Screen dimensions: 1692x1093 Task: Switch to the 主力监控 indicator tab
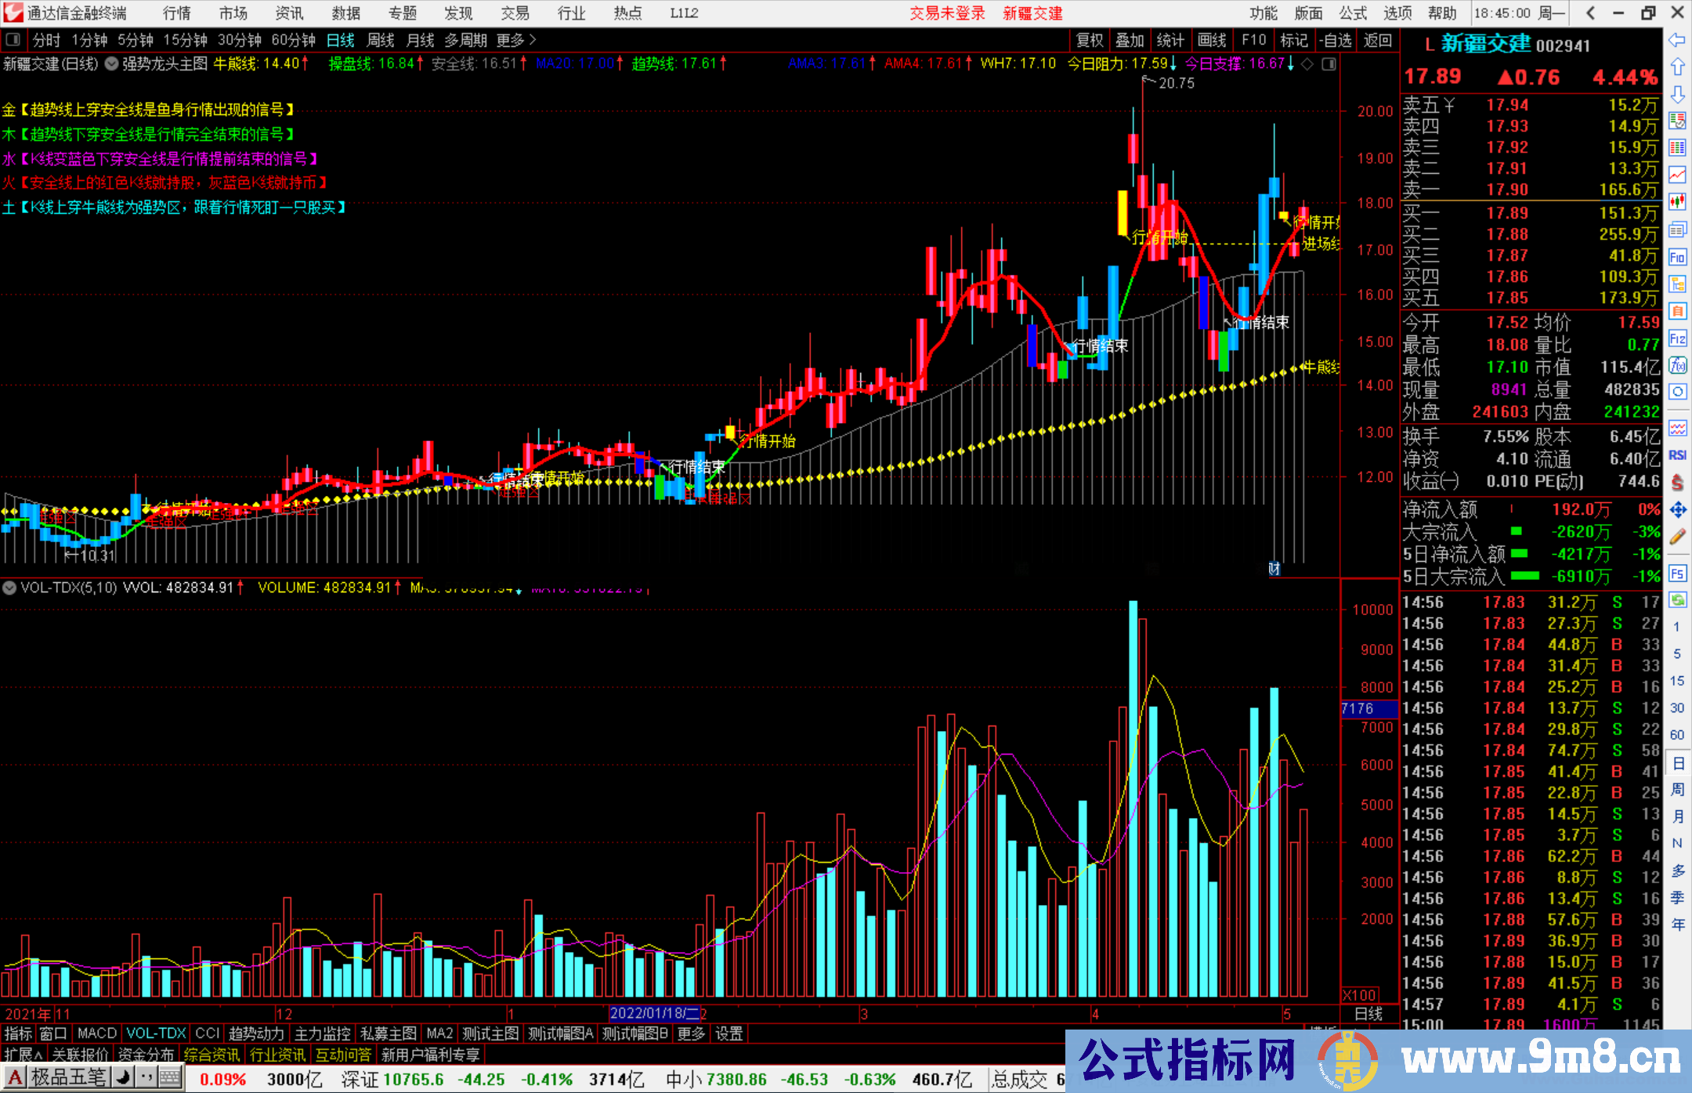(323, 1033)
